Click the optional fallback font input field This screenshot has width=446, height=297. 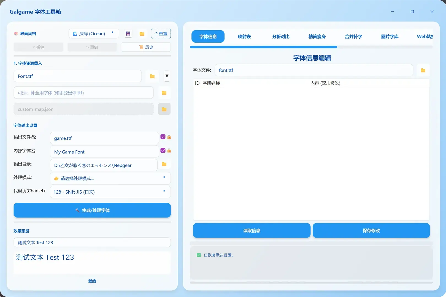point(83,93)
